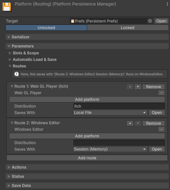Remove the Windows Editor platform with minus

tap(161, 129)
